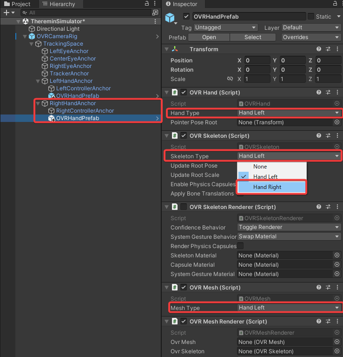Screen dimensions: 343x357
Task: Select RightControllerAnchor in hierarchy
Action: 85,111
